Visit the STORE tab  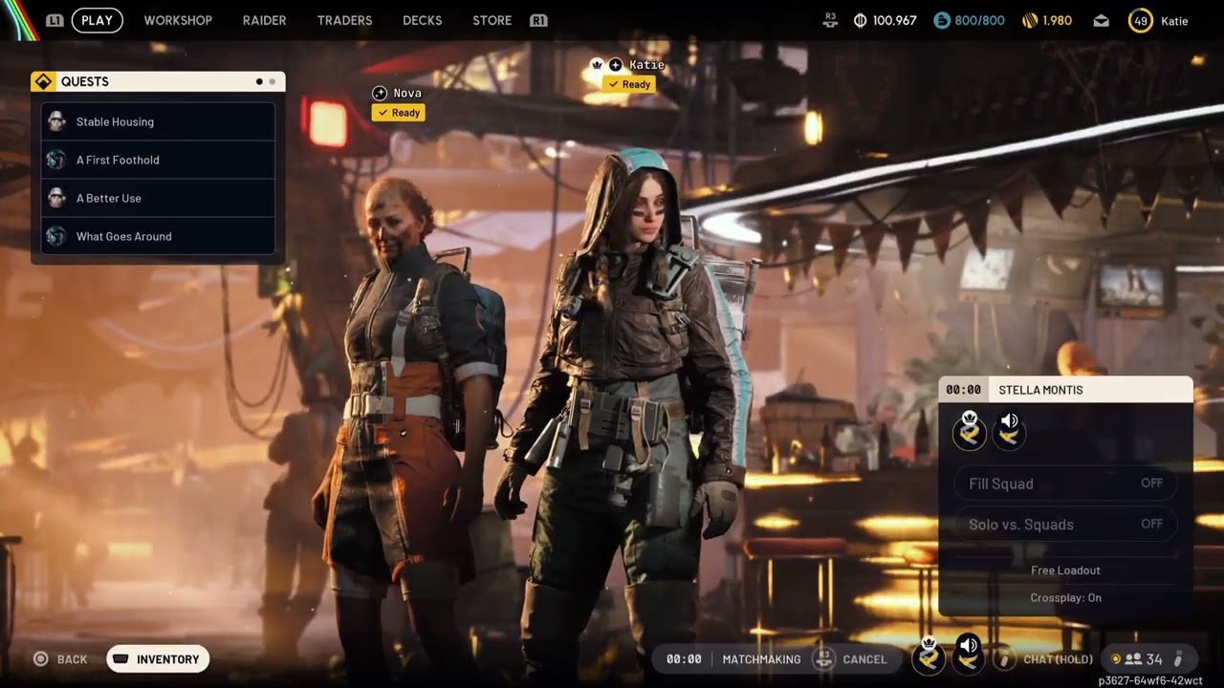492,20
